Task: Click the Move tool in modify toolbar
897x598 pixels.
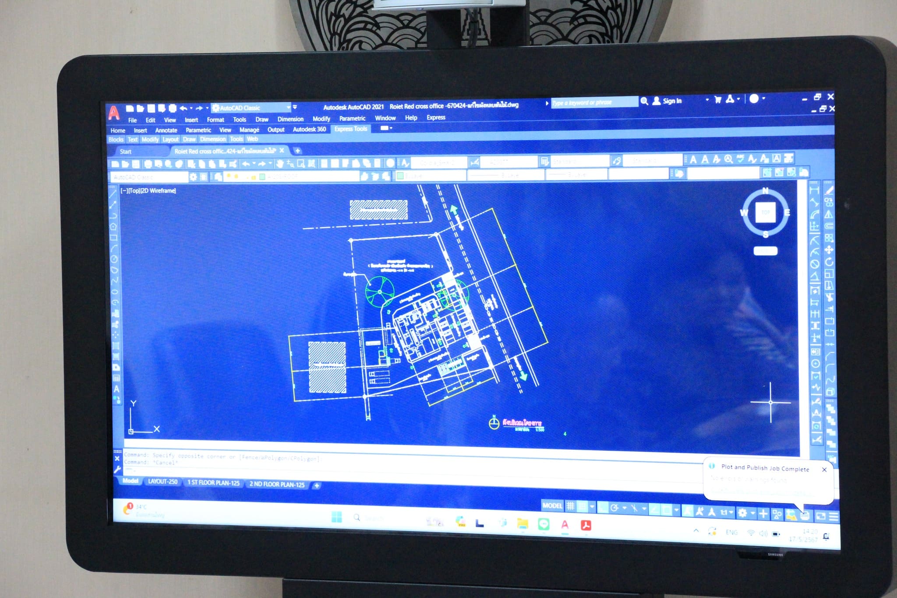Action: [x=829, y=250]
